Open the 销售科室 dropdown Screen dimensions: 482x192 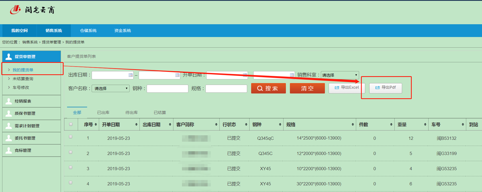(340, 75)
